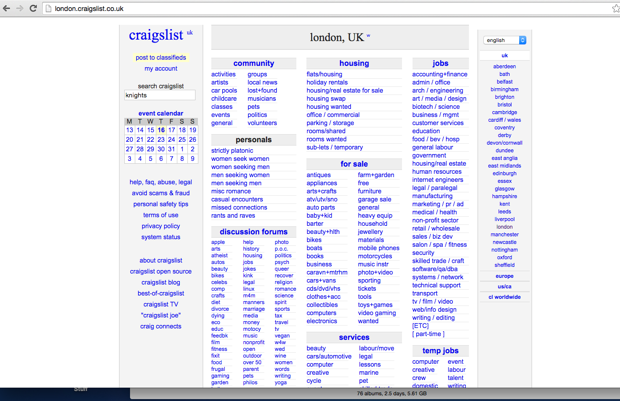
Task: Open craig connects link
Action: tap(161, 326)
